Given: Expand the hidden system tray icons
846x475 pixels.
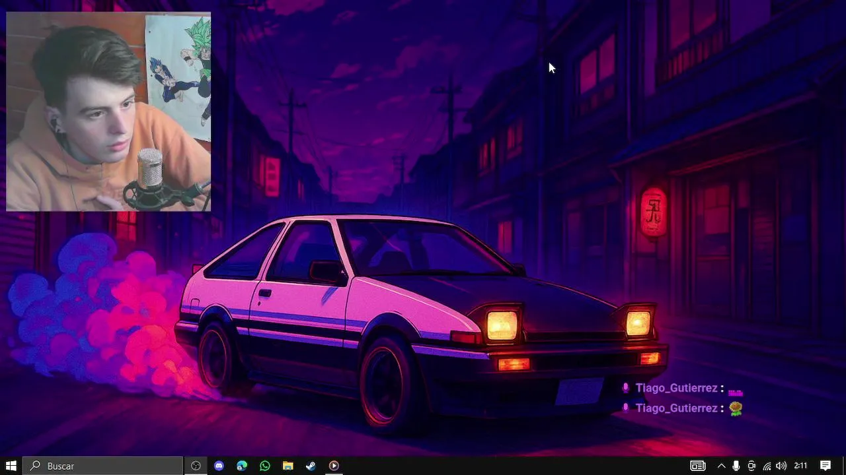Looking at the screenshot, I should pos(722,466).
